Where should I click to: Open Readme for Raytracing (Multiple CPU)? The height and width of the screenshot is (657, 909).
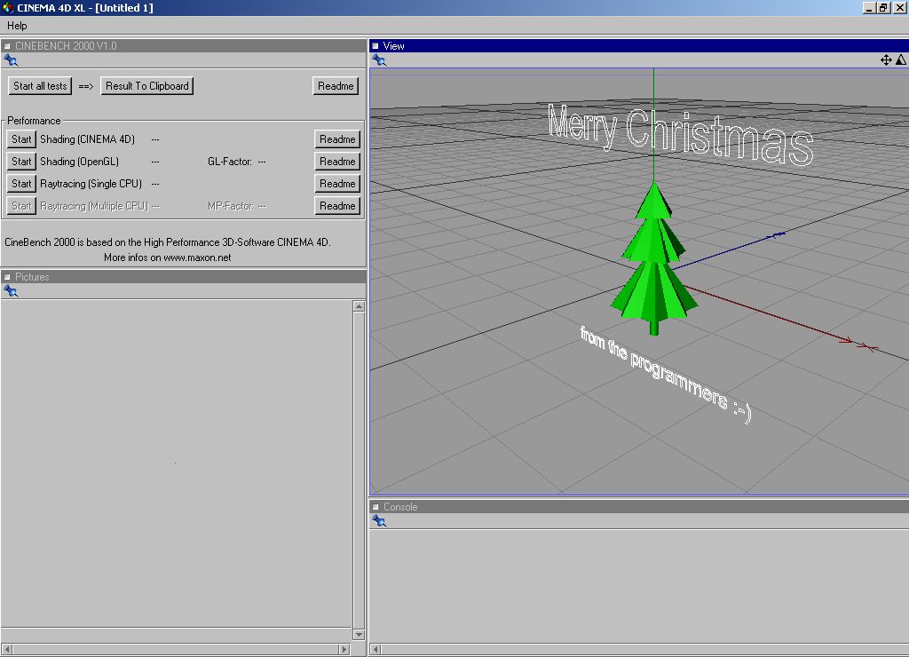point(337,206)
